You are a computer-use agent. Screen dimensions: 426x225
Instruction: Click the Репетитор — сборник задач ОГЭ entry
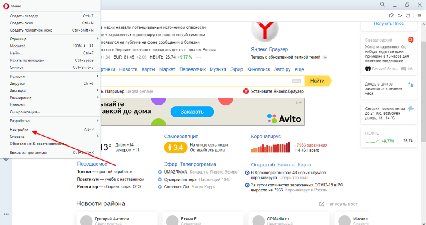click(x=109, y=186)
